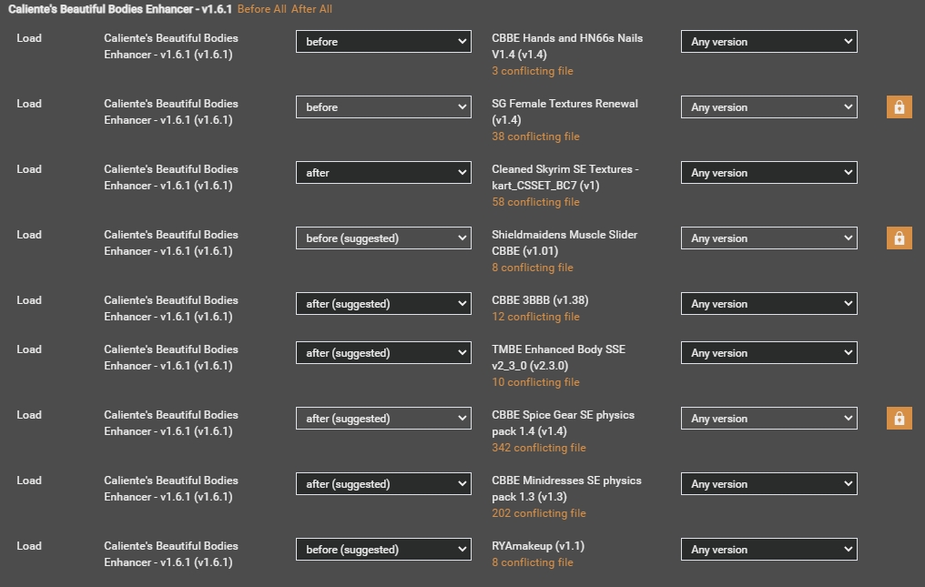Image resolution: width=925 pixels, height=587 pixels.
Task: Open the 'before (suggested)' dropdown for Shieldmaidens rule
Action: coord(383,238)
